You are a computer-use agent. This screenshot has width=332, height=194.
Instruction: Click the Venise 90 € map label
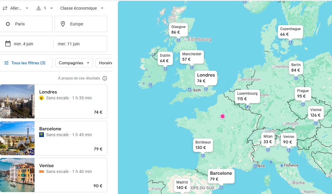288,139
